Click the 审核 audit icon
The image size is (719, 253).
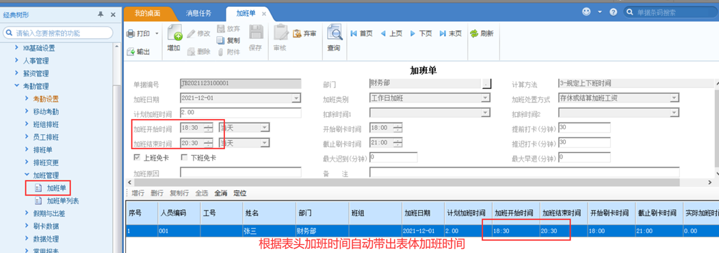(x=280, y=33)
